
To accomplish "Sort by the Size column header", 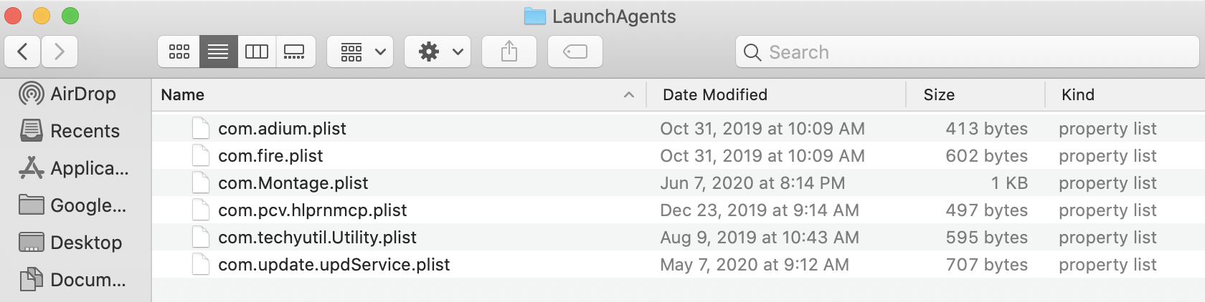I will coord(939,94).
